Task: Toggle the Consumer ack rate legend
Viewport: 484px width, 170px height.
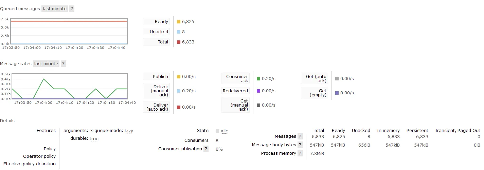Action: pos(235,79)
